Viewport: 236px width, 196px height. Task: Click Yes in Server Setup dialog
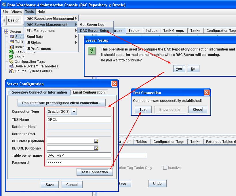pyautogui.click(x=179, y=69)
